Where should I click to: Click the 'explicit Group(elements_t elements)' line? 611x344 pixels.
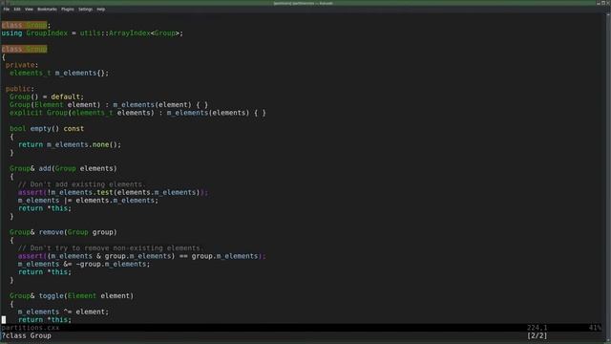pyautogui.click(x=137, y=113)
